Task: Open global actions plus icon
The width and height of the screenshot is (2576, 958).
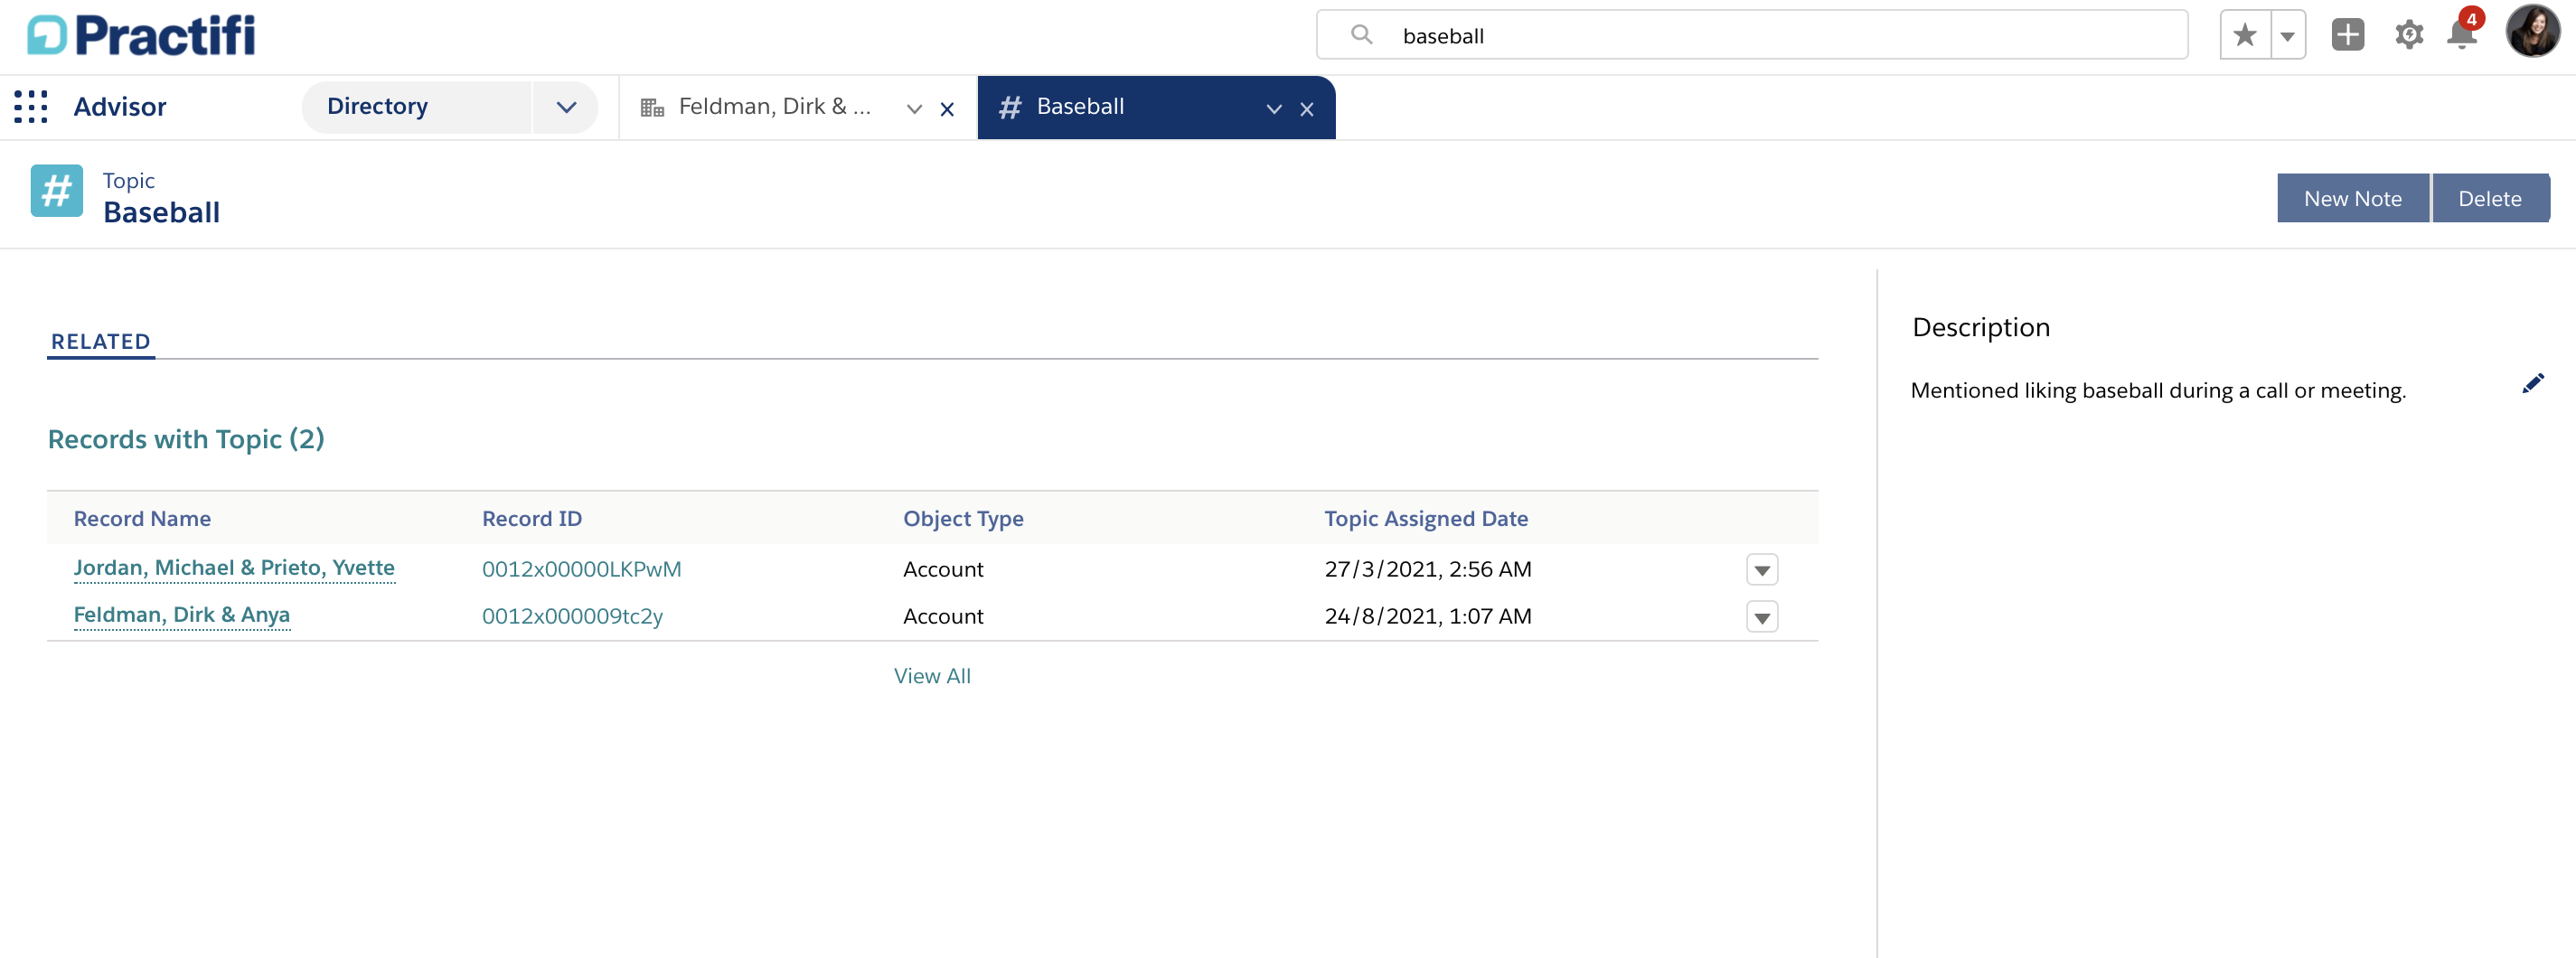Action: [x=2348, y=35]
